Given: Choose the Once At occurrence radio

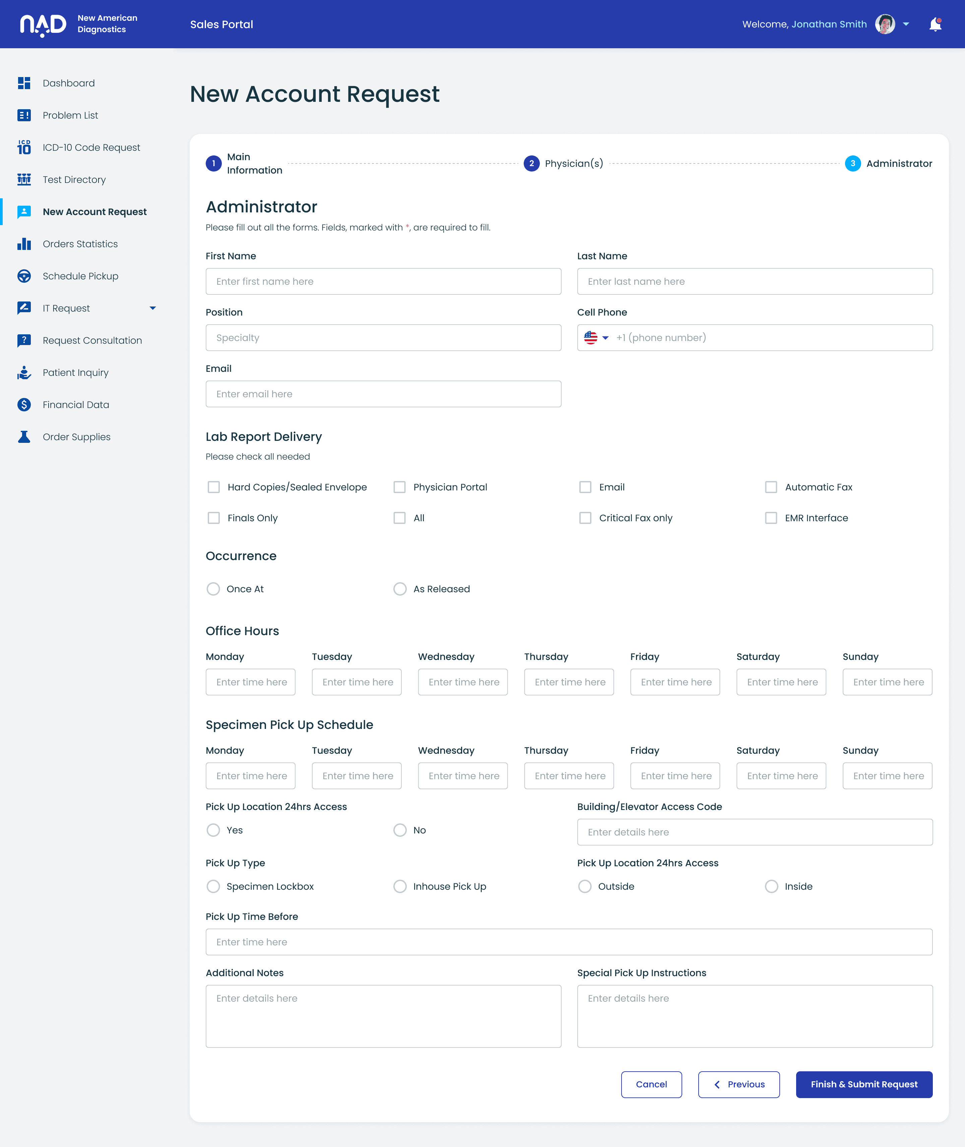Looking at the screenshot, I should [213, 589].
